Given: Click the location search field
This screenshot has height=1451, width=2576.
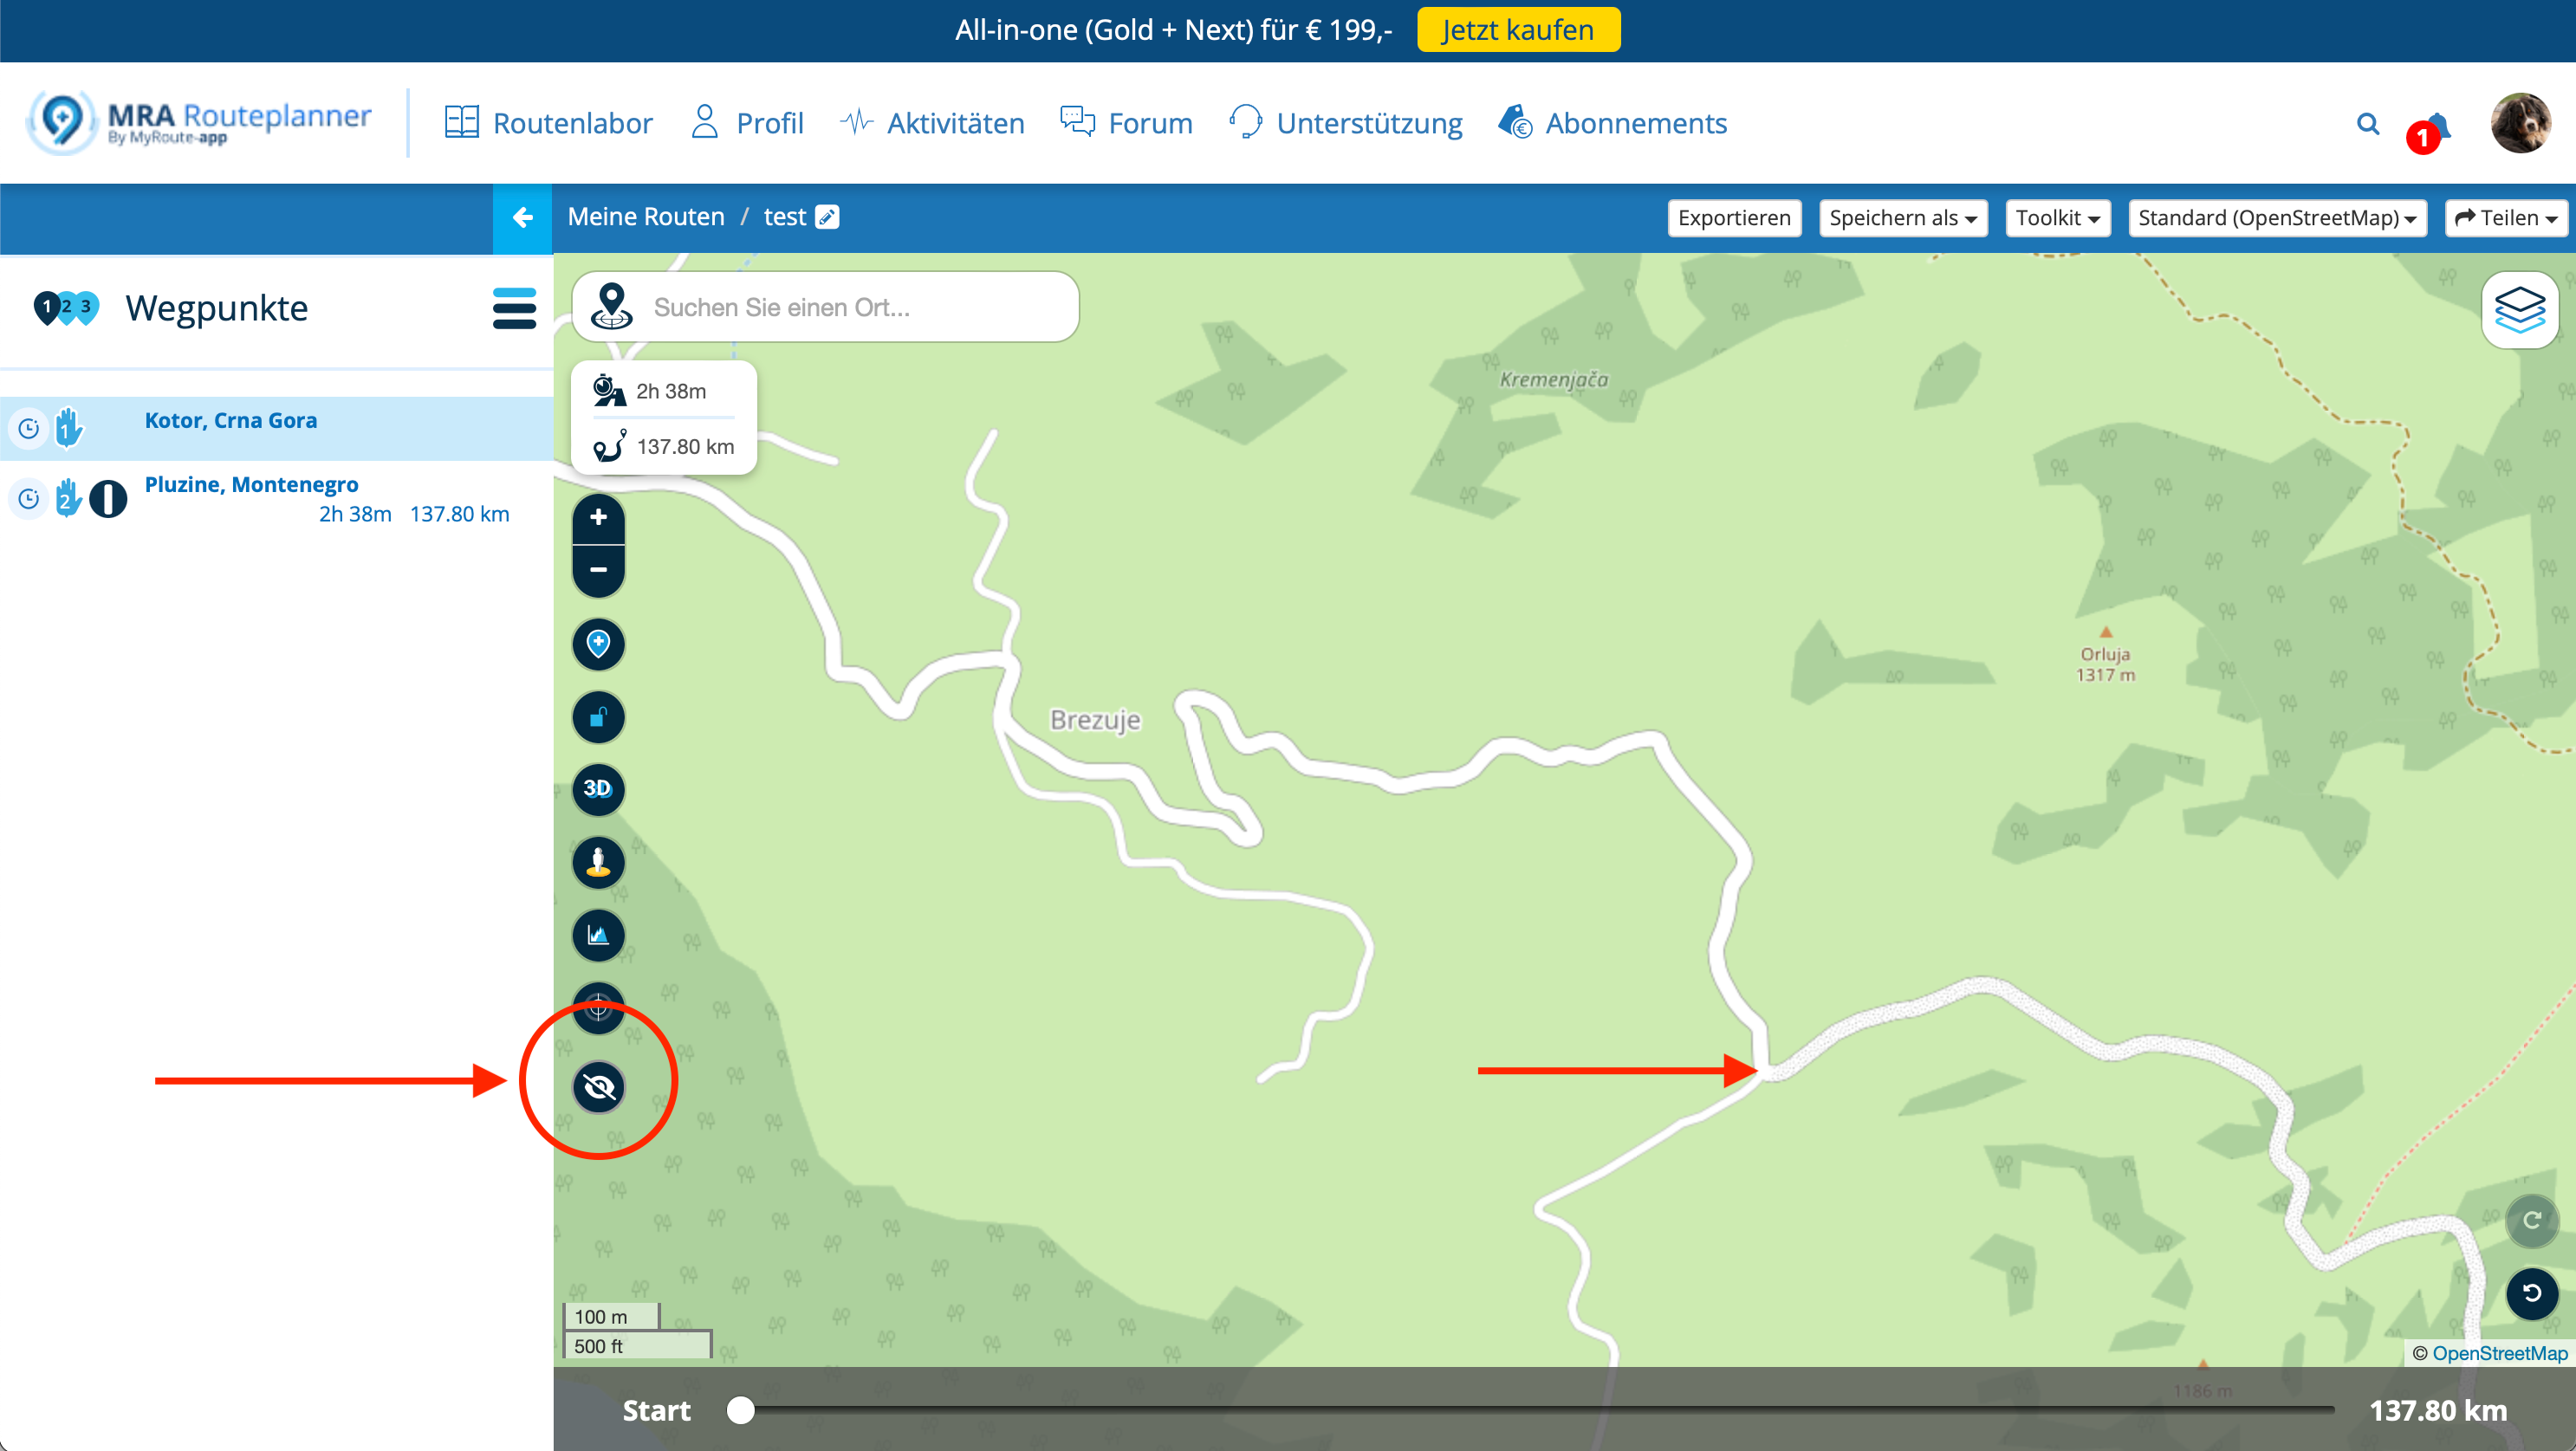Looking at the screenshot, I should (825, 307).
